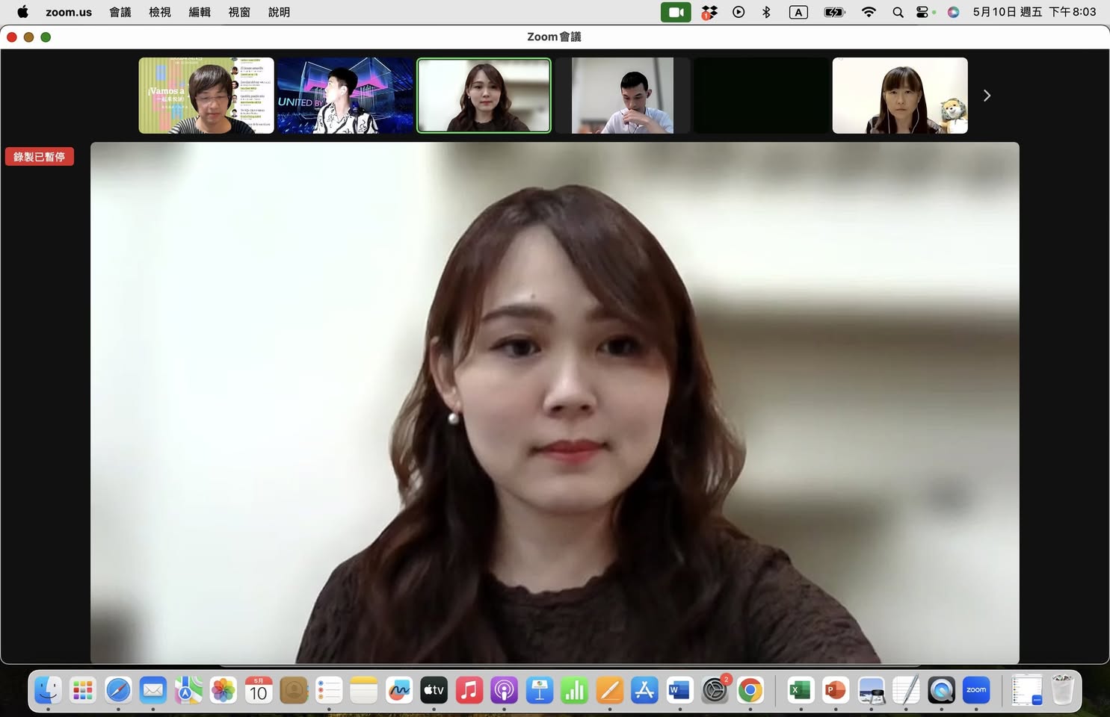Open the 會議 menu in menu bar

[x=120, y=12]
